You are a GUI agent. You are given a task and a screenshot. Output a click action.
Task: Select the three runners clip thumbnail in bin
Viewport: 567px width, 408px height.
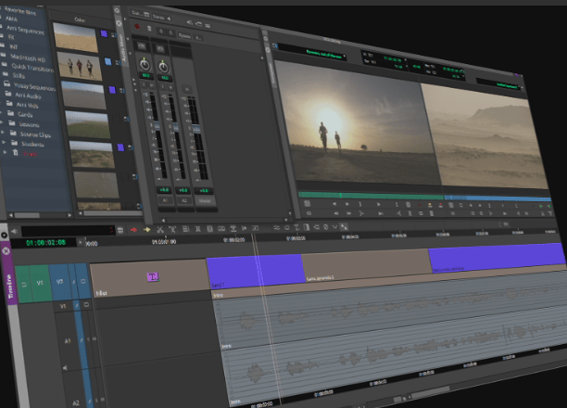click(79, 66)
